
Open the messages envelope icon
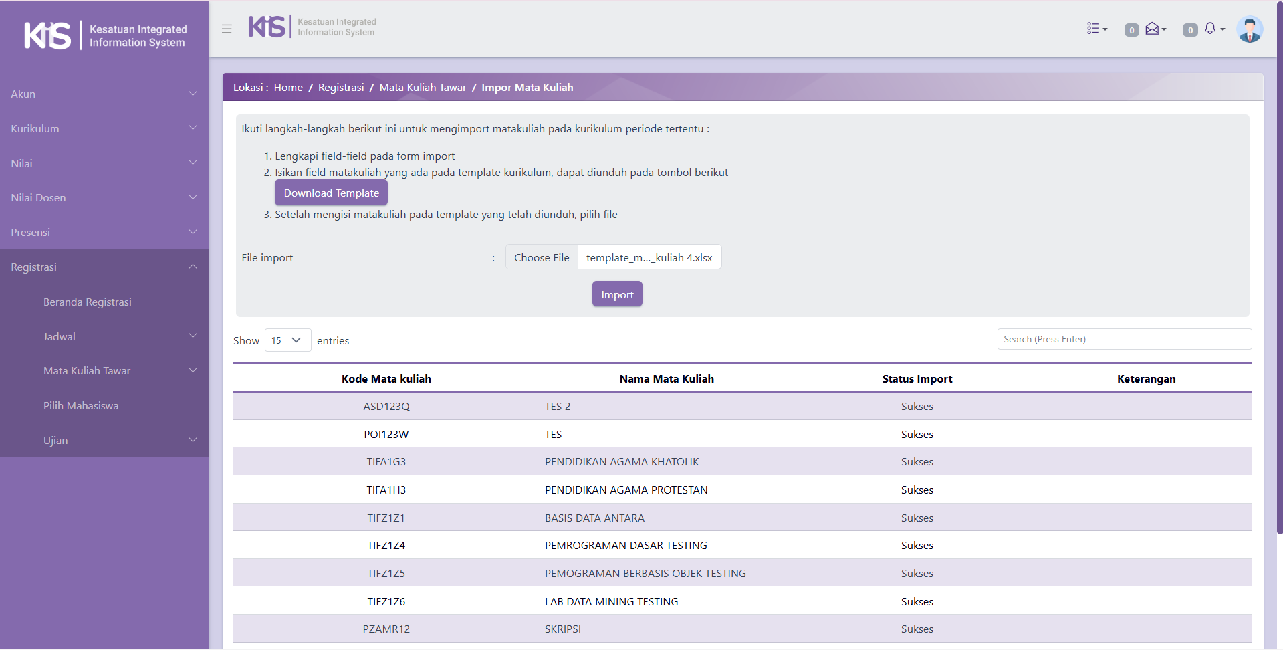point(1154,29)
